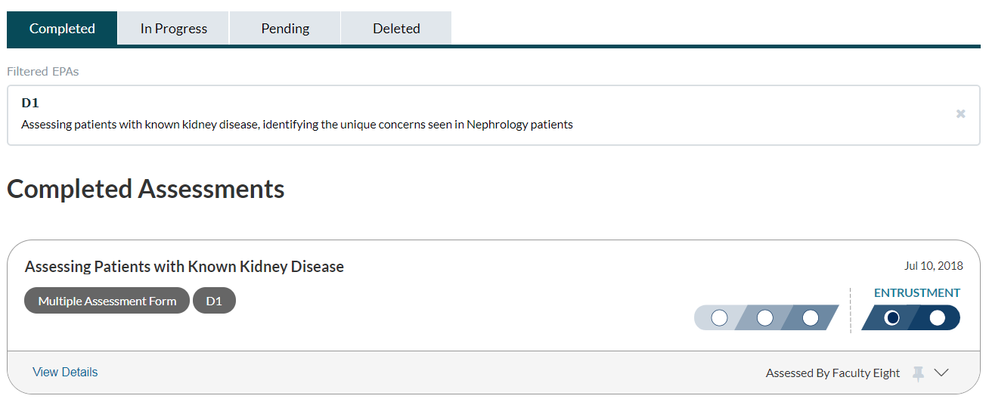Go to the Deleted tab
The width and height of the screenshot is (989, 402).
click(x=396, y=29)
